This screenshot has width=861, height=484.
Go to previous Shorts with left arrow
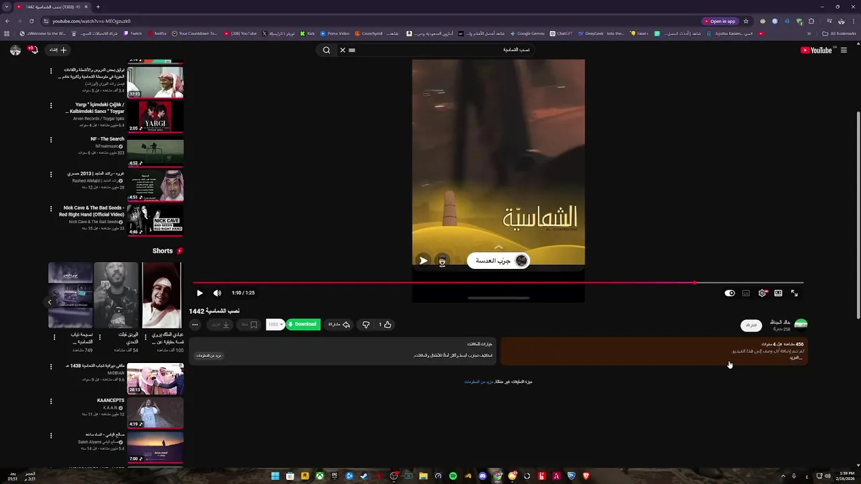point(50,302)
